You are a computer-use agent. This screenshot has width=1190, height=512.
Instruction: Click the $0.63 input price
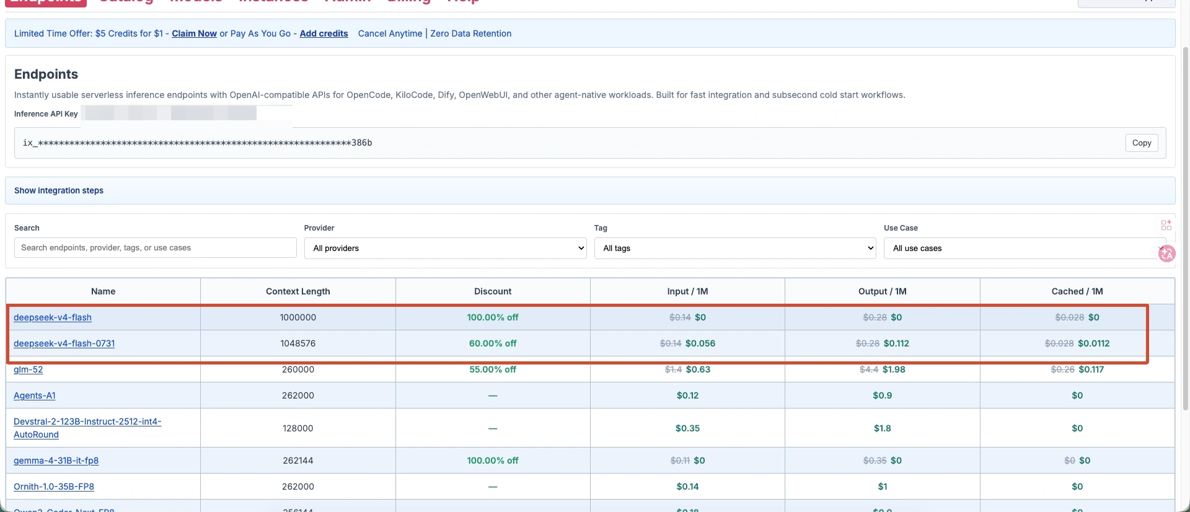coord(698,369)
